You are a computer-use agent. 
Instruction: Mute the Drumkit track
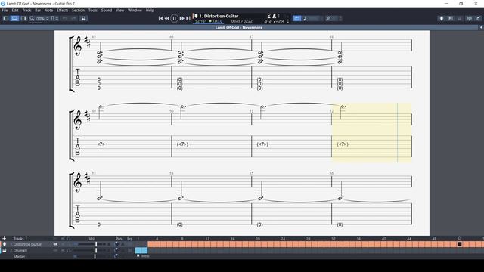[x=63, y=250]
